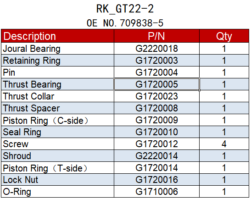The height and width of the screenshot is (199, 251).
Task: Select the Lock Nut description cell
Action: 58,180
